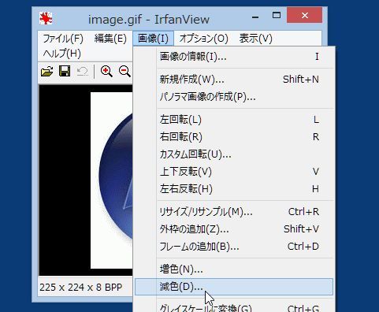Choose 減色(D)... decrease color depth
This screenshot has height=312, width=379.
coord(234,287)
